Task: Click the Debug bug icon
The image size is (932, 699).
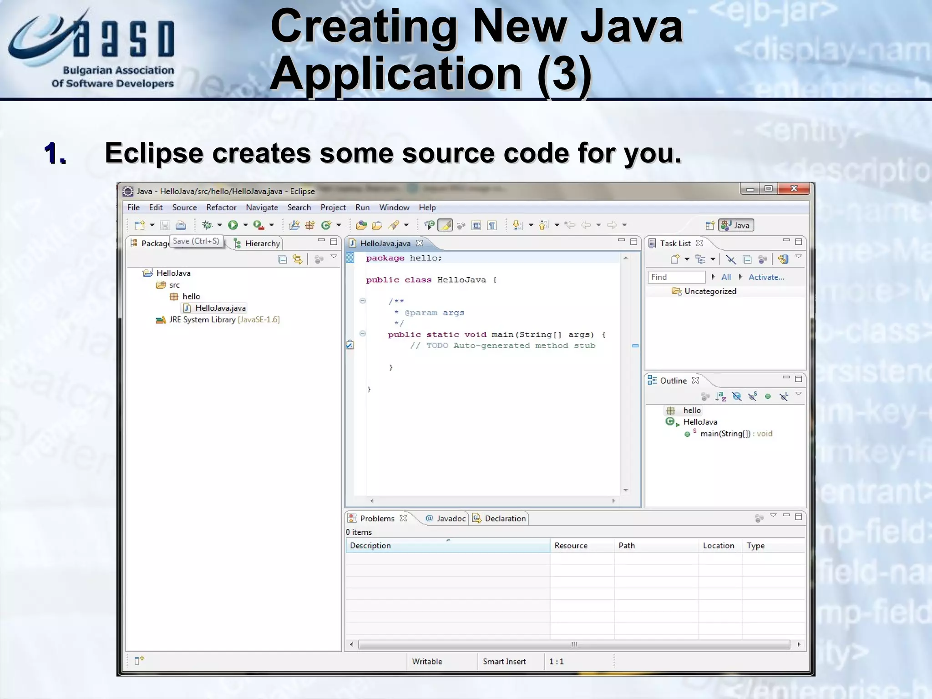Action: click(207, 225)
